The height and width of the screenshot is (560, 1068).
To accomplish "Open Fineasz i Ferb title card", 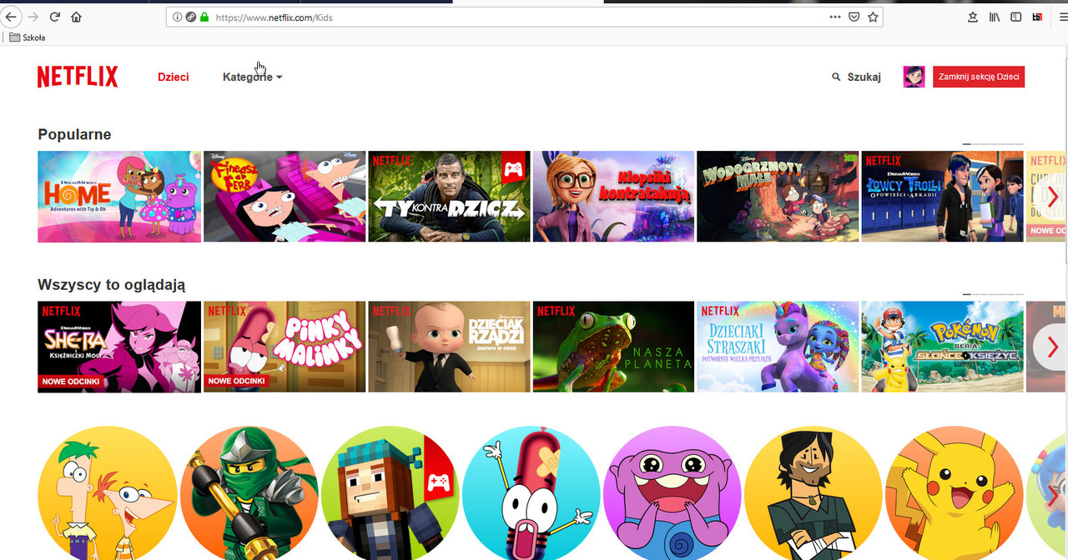I will [285, 197].
